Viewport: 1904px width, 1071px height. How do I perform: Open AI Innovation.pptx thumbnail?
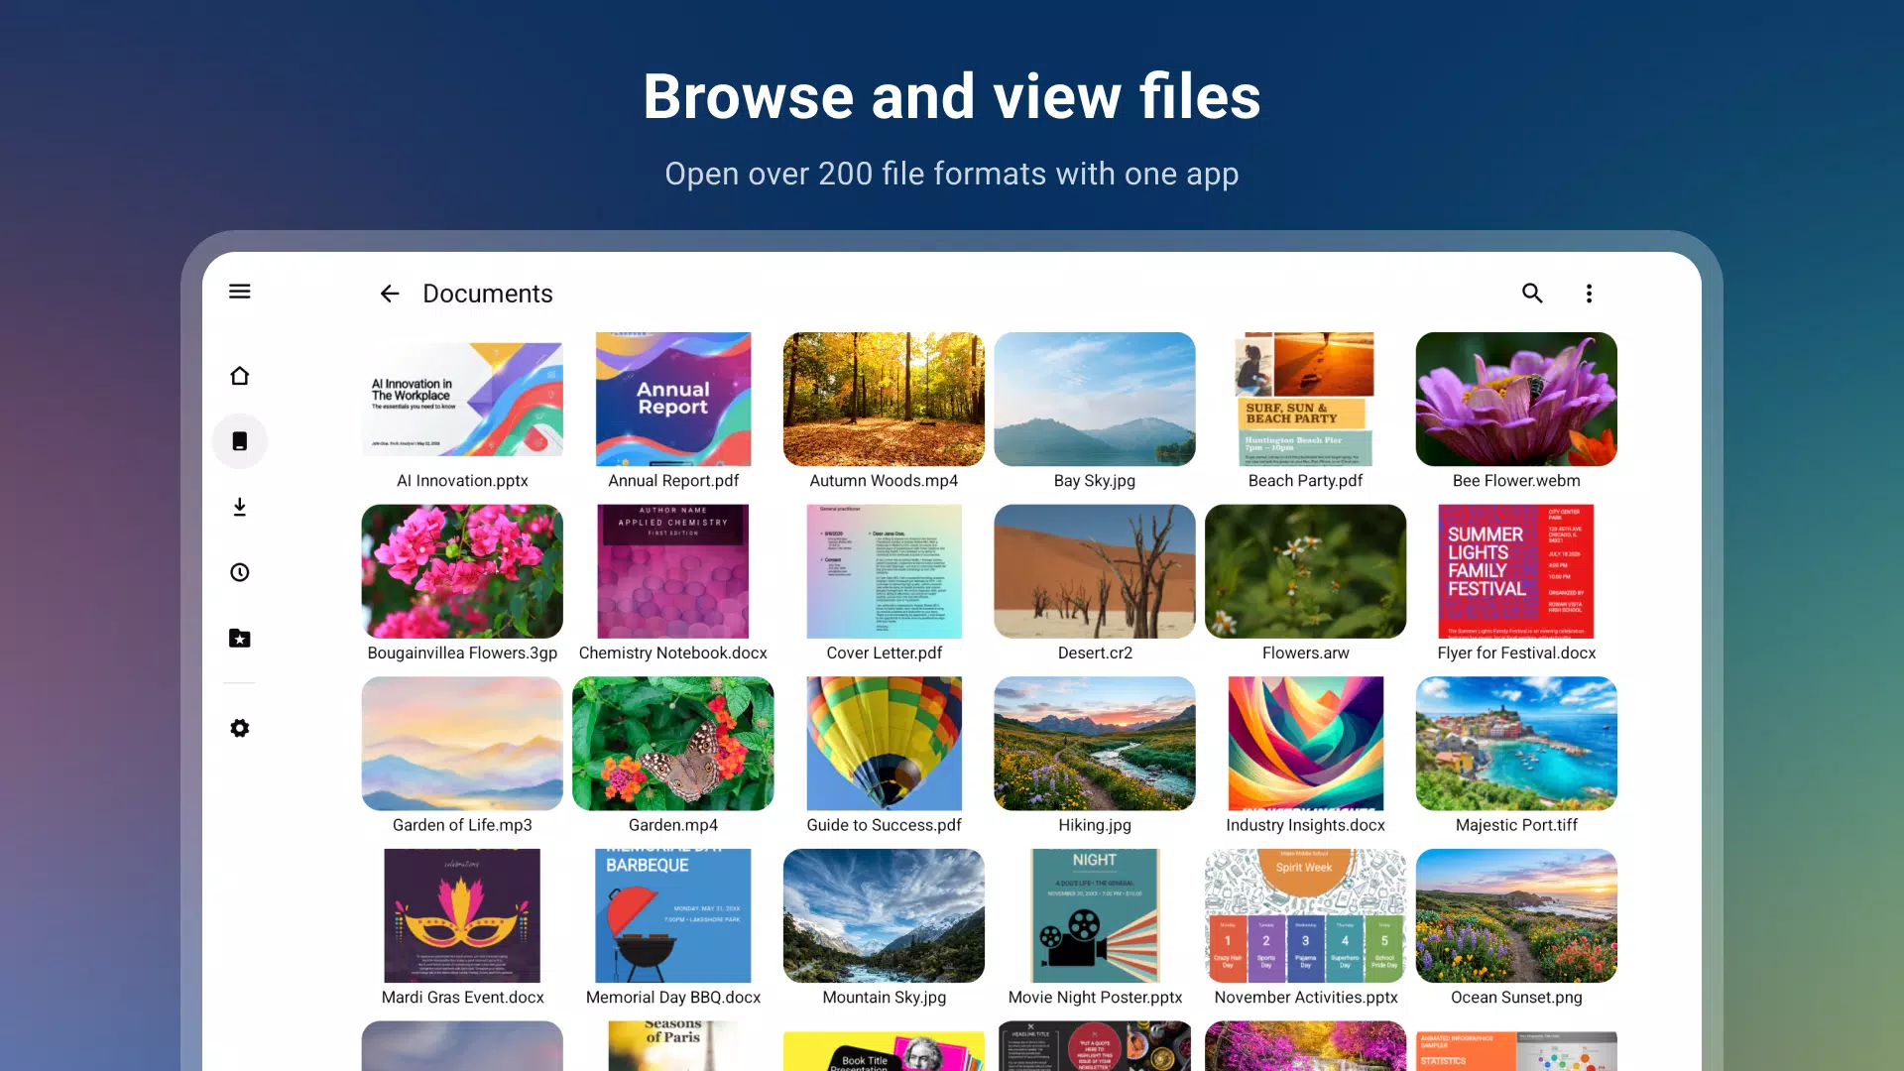(462, 399)
